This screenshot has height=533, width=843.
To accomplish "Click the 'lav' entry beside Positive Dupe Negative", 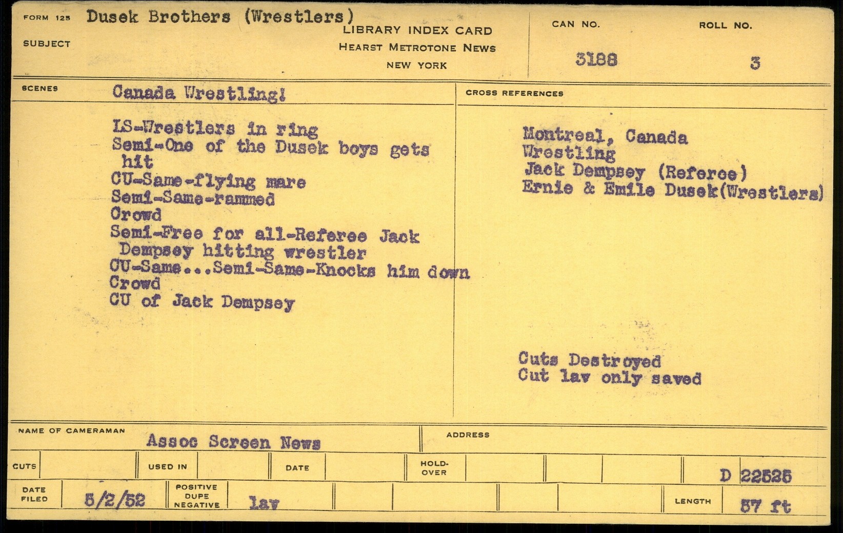I will (x=264, y=503).
